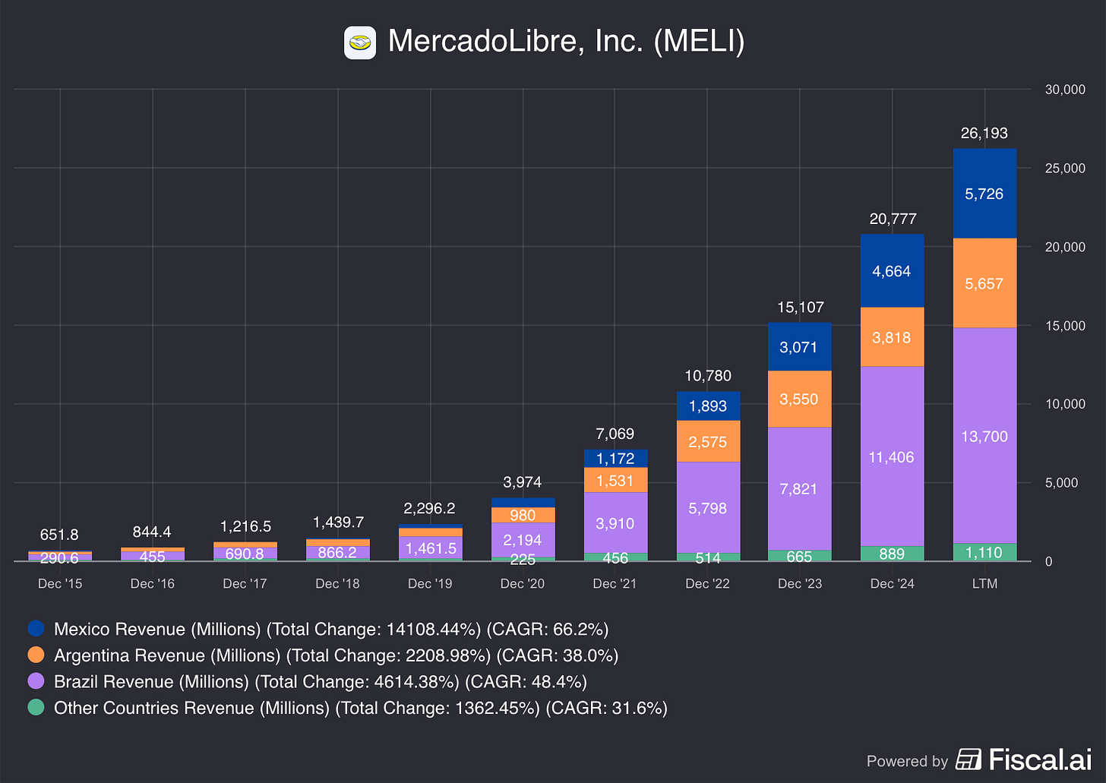Click the Dec '15 total label 651.8
1106x783 pixels.
pos(60,535)
